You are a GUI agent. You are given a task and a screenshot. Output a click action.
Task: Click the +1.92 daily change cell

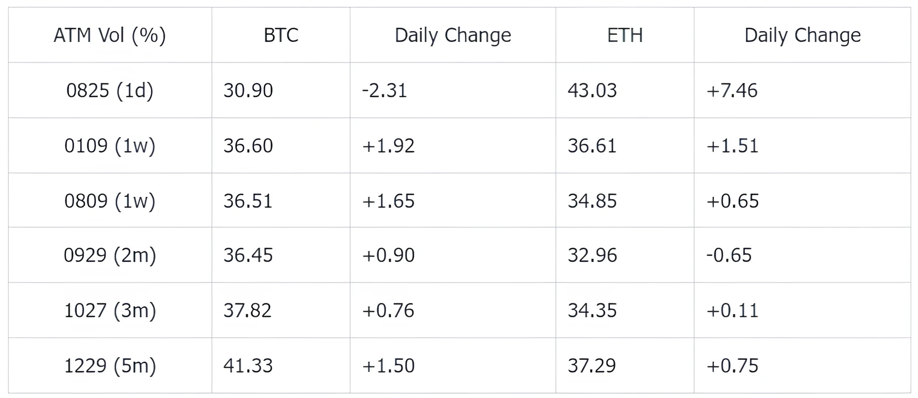[388, 145]
